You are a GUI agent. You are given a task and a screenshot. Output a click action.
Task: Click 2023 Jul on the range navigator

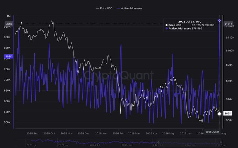pos(31,145)
